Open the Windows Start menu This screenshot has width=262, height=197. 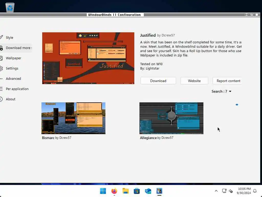tap(103, 191)
